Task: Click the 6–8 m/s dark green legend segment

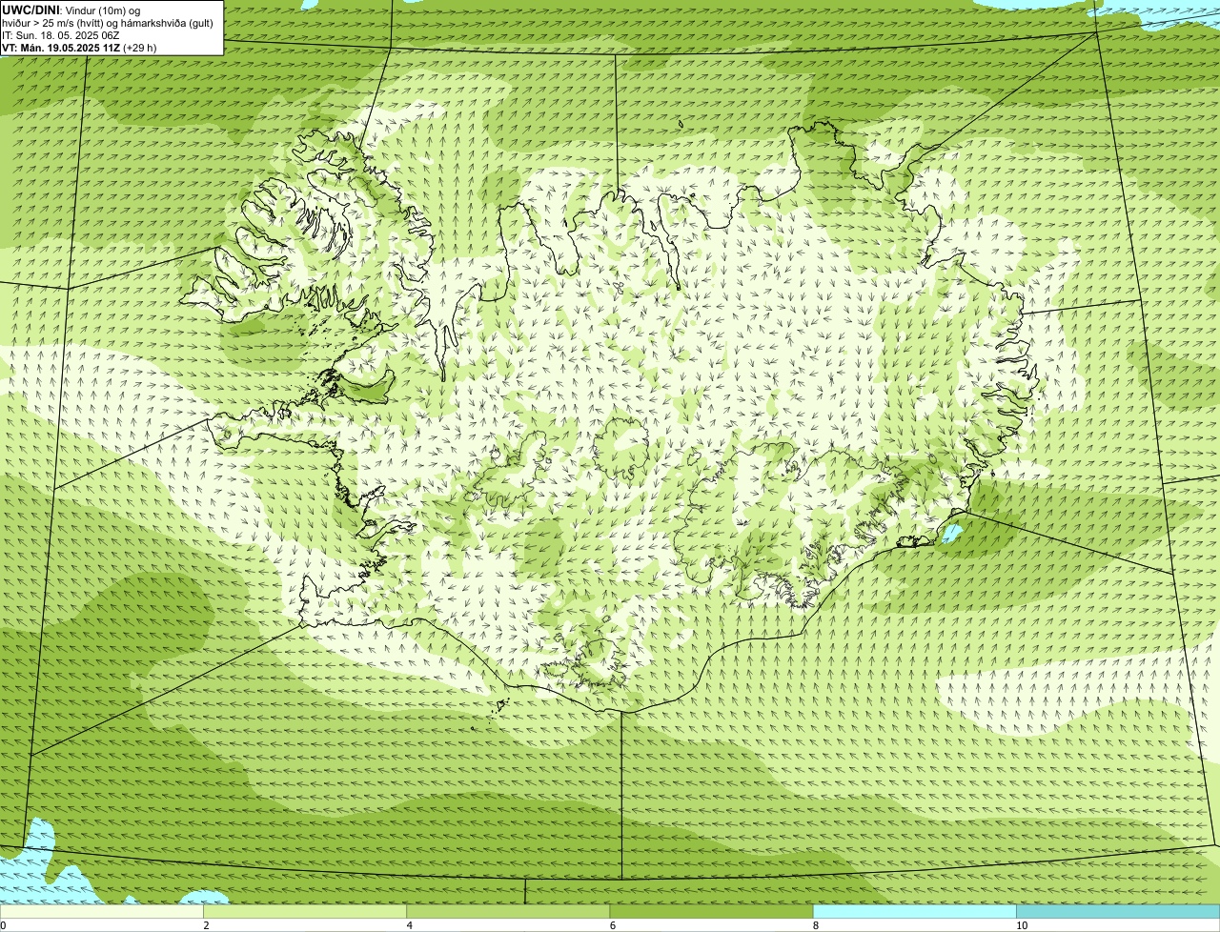Action: pyautogui.click(x=711, y=912)
